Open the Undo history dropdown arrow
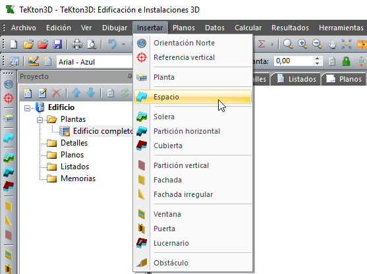This screenshot has width=367, height=274. [x=123, y=44]
